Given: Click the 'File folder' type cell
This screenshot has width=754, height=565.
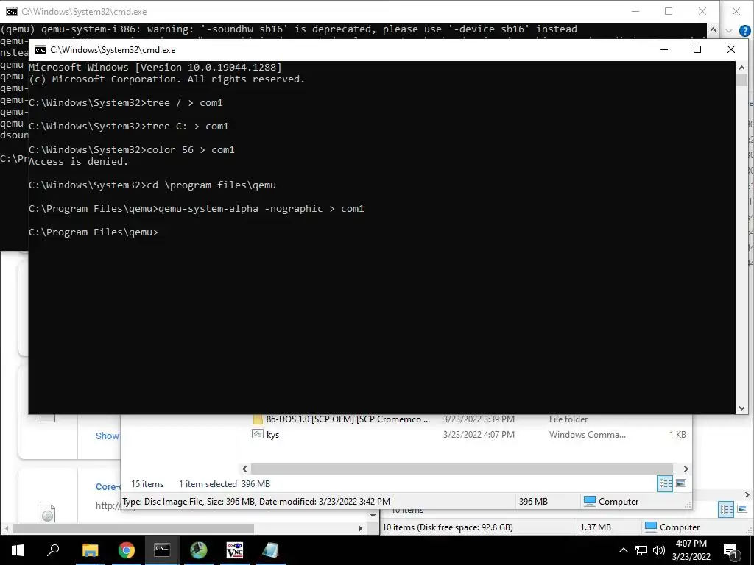Looking at the screenshot, I should [x=568, y=419].
